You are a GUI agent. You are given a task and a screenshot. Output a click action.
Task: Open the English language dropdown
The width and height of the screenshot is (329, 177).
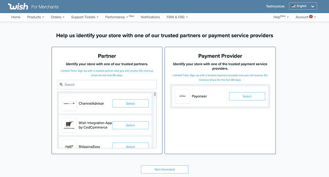coord(303,6)
